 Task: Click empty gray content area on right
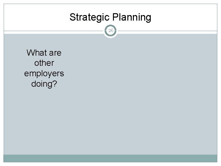[153, 92]
